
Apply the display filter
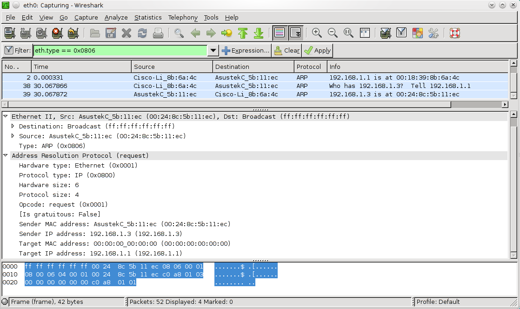pyautogui.click(x=317, y=50)
